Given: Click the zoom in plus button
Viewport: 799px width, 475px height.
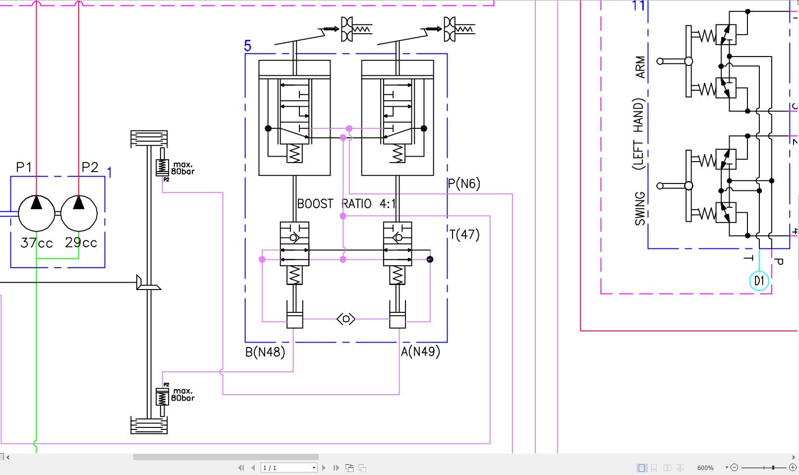Looking at the screenshot, I should pyautogui.click(x=793, y=467).
